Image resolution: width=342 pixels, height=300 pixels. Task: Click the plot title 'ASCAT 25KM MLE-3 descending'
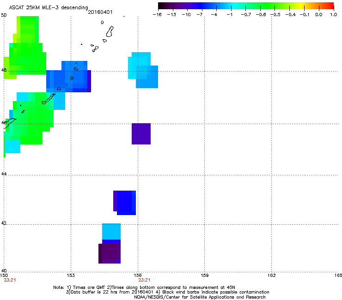pos(49,7)
